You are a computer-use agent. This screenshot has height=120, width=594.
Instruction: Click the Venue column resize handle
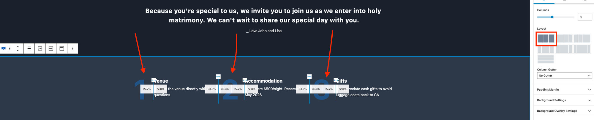pyautogui.click(x=154, y=80)
